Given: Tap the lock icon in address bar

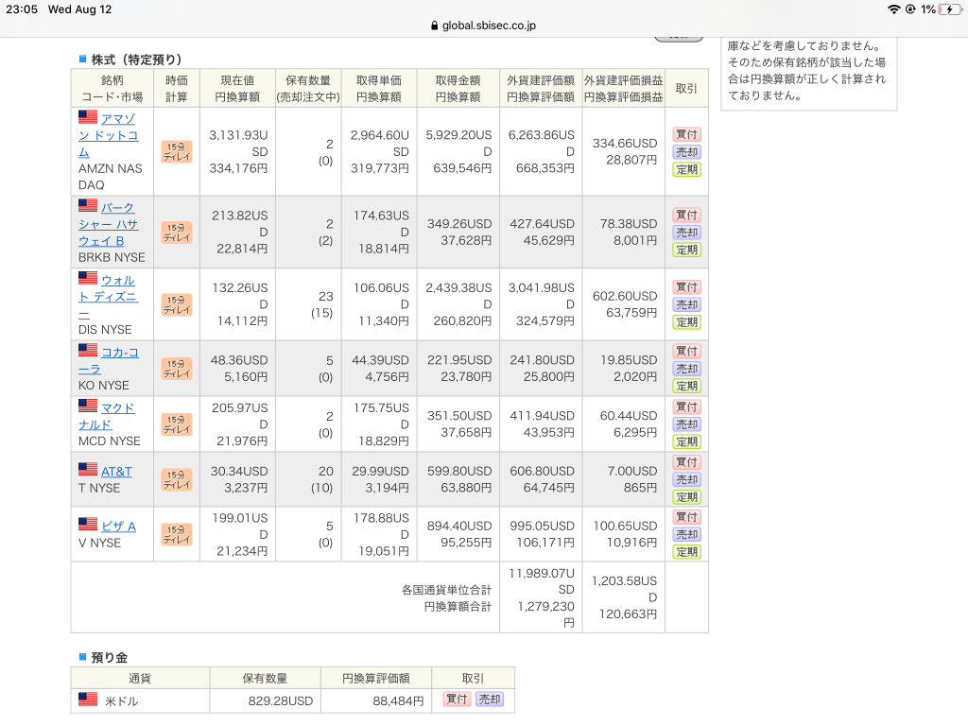Looking at the screenshot, I should 435,26.
